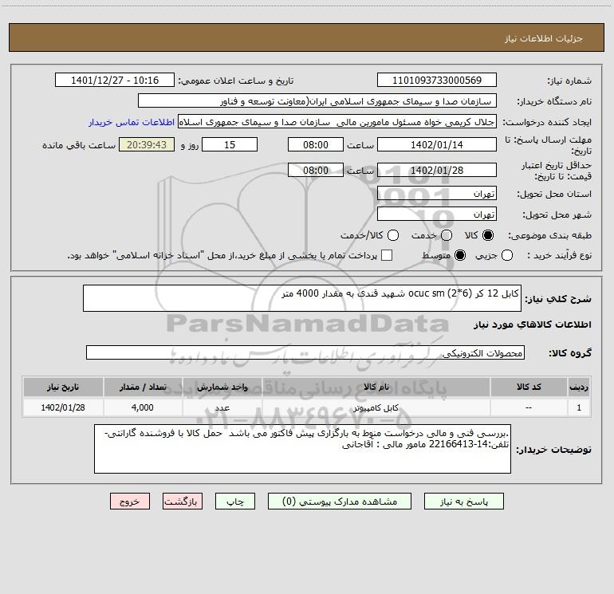Focus the need number field 1101093733000569

click(437, 80)
